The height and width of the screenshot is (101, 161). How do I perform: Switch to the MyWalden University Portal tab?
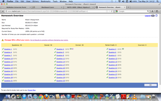(x=16, y=7)
